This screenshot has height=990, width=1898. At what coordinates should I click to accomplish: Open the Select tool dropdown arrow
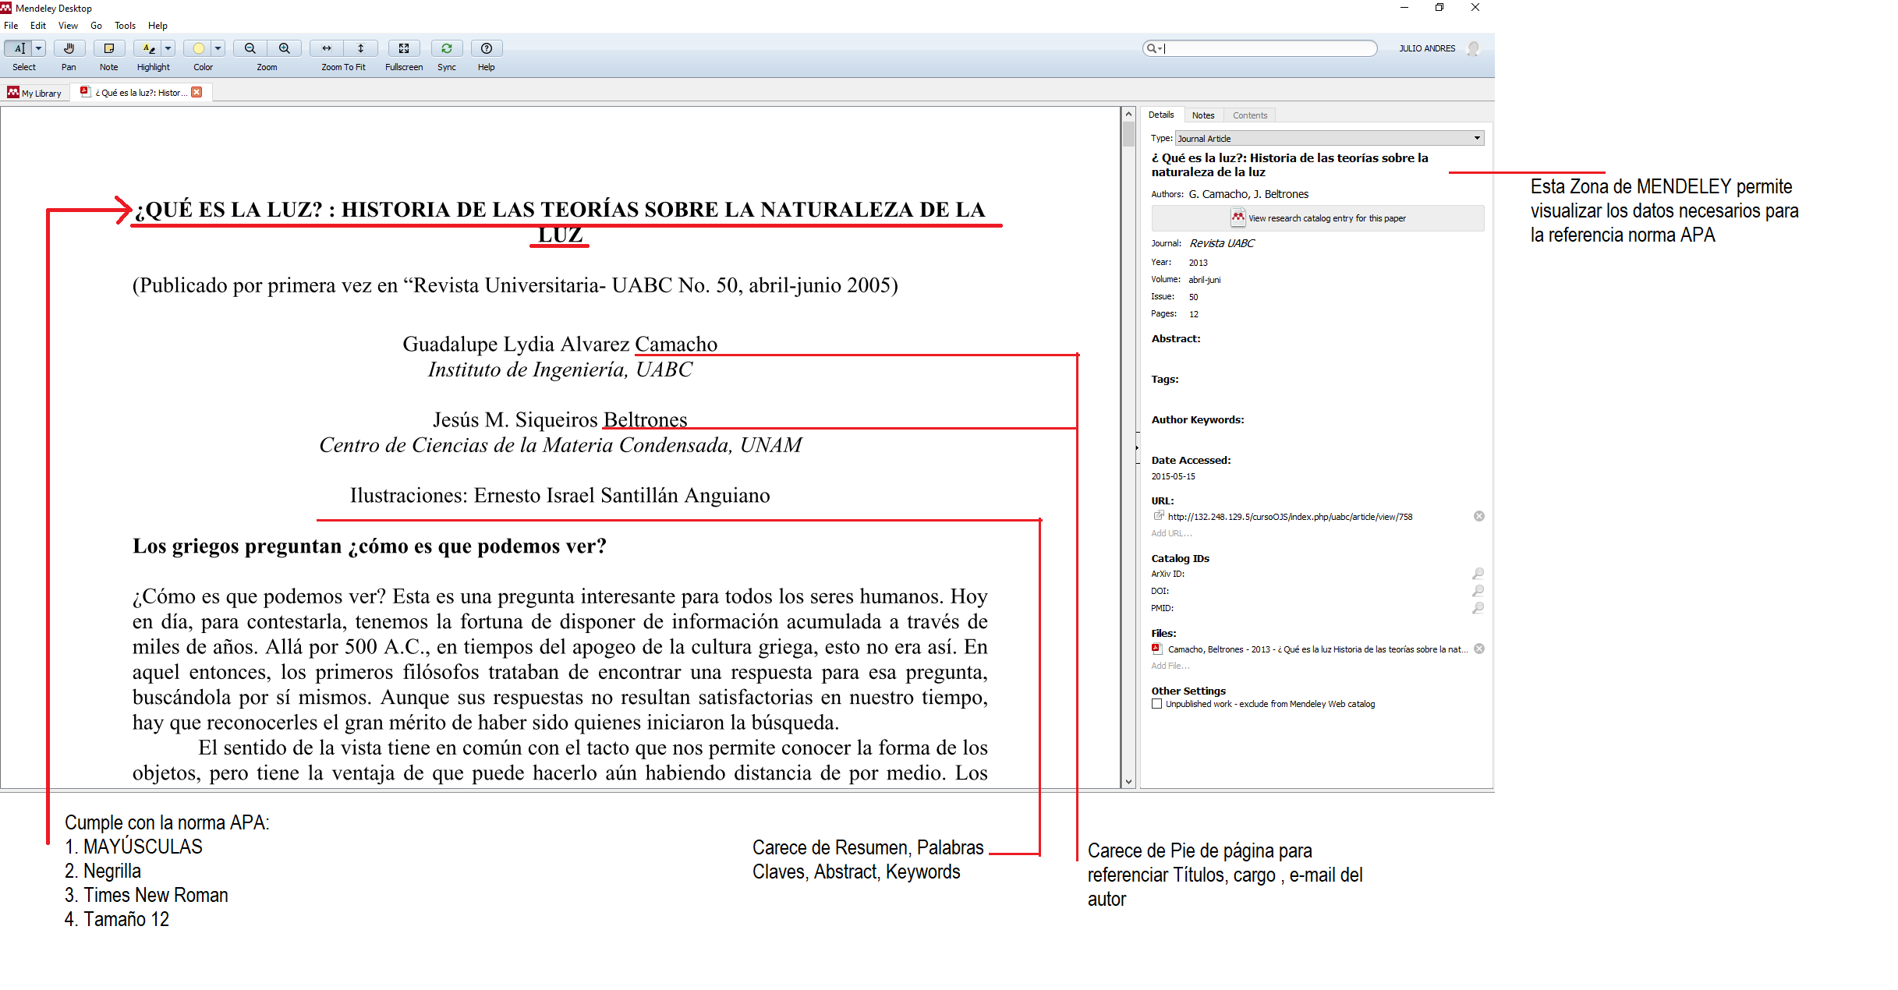pos(38,48)
